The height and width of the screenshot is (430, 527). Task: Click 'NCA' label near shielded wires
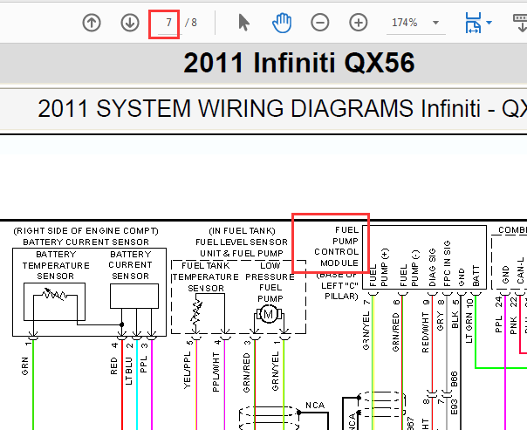click(x=315, y=406)
